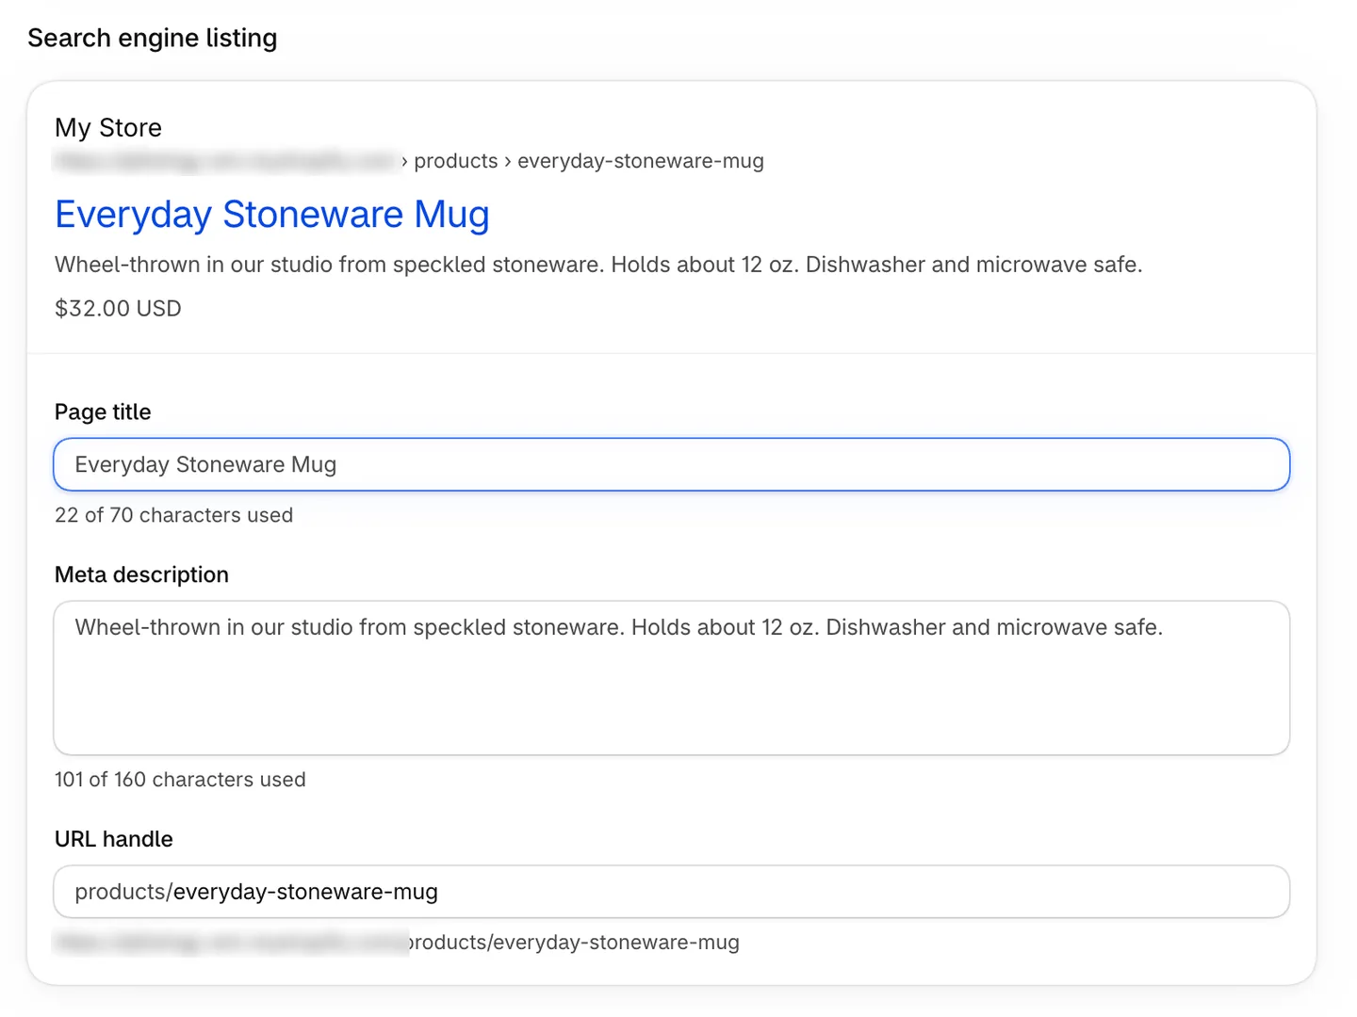Click the 'Page title' label
The height and width of the screenshot is (1017, 1357).
tap(103, 412)
